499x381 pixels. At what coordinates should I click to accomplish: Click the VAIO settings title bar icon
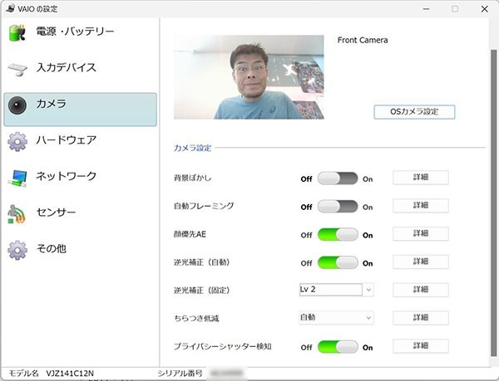[8, 8]
